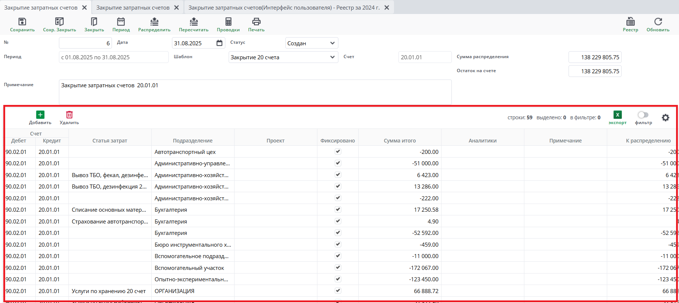The image size is (679, 303).
Task: Click the Пересчитать recalculate icon
Action: tap(194, 22)
